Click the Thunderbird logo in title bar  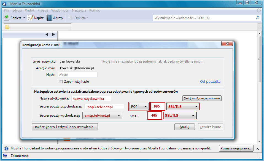(x=4, y=4)
